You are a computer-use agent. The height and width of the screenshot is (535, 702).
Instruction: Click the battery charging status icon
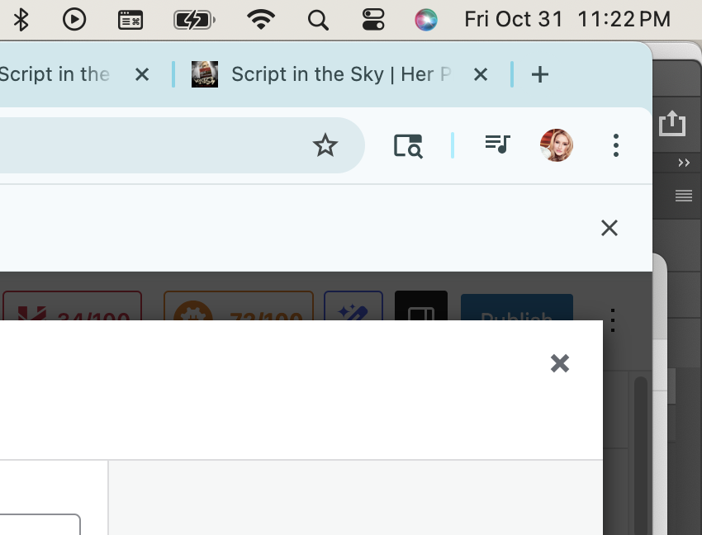click(195, 20)
